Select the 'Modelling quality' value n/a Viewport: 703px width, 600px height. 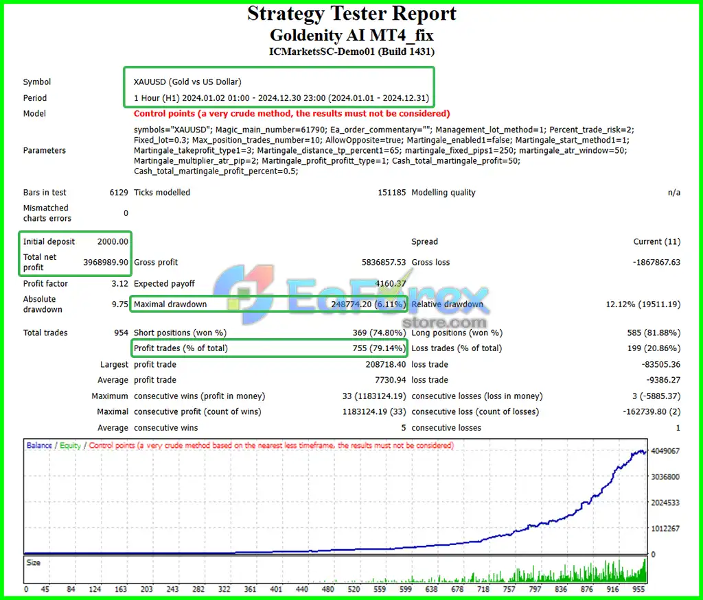[674, 193]
